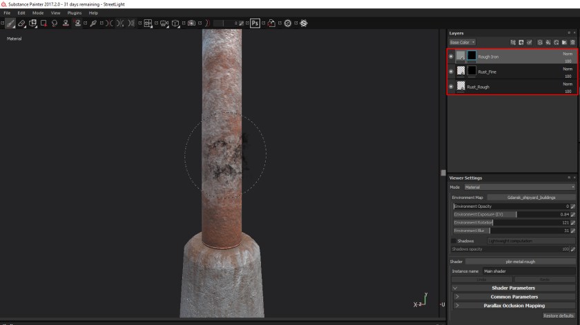
Task: Click pencil icon beside Environment Rotation
Action: pyautogui.click(x=572, y=222)
